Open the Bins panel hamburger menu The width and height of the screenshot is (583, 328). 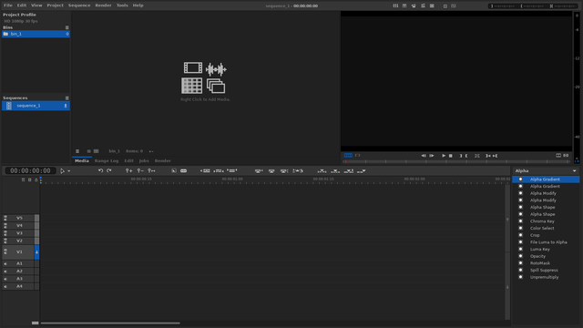tap(66, 27)
